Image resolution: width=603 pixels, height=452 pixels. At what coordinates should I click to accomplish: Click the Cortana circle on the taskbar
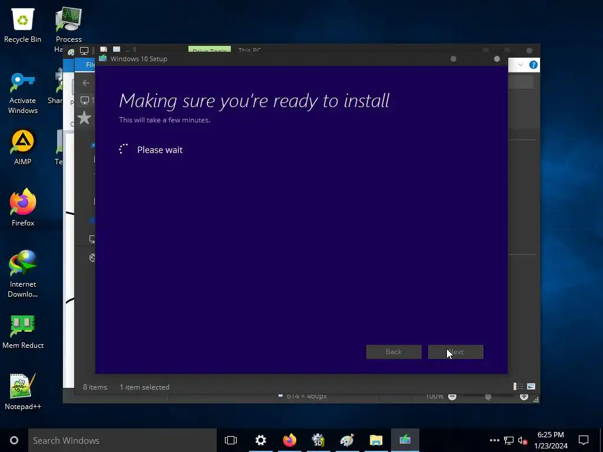click(14, 440)
